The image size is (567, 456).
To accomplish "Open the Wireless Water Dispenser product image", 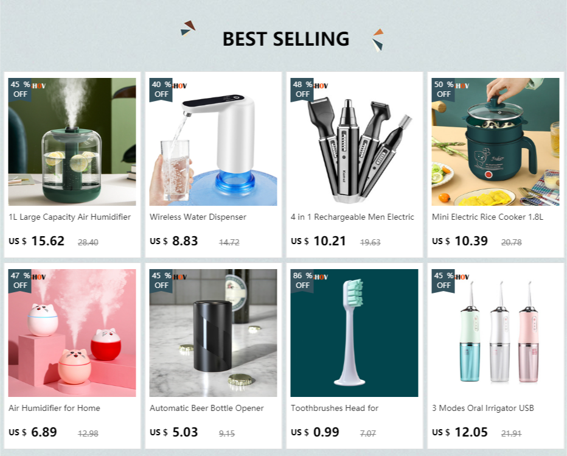I will click(x=213, y=141).
